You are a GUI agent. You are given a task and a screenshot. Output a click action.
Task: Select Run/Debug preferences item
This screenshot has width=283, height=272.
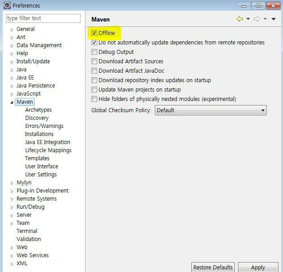(x=31, y=207)
